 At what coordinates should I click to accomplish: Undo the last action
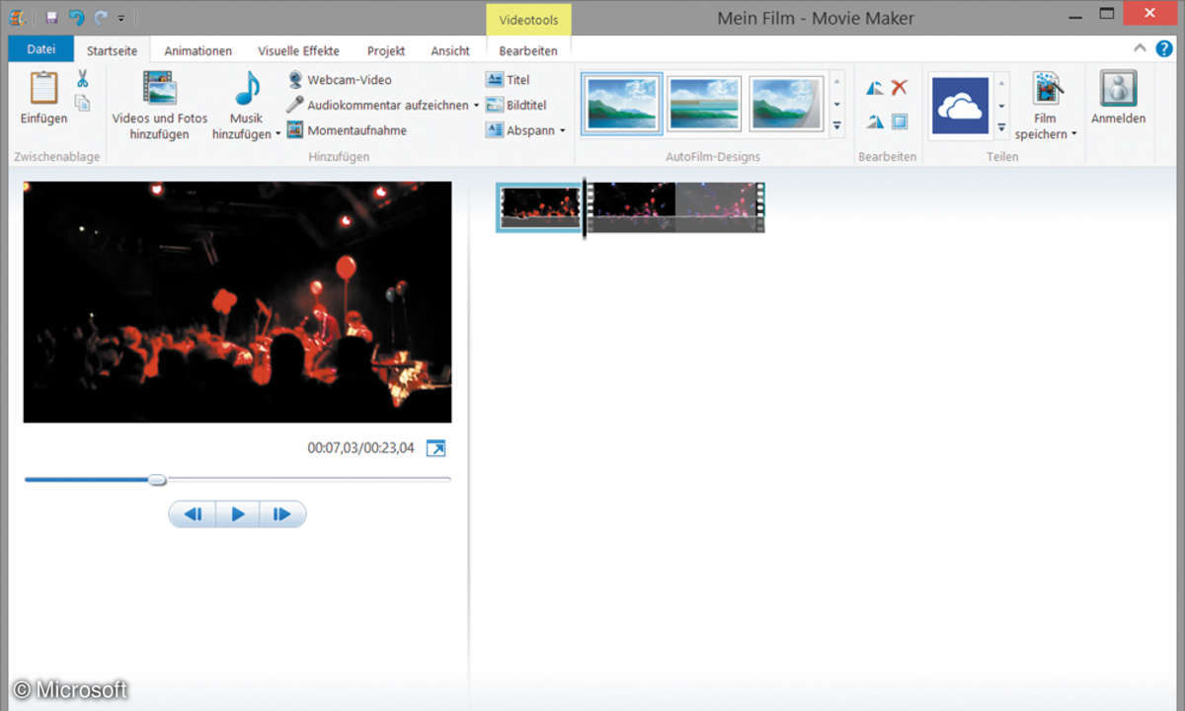[76, 18]
